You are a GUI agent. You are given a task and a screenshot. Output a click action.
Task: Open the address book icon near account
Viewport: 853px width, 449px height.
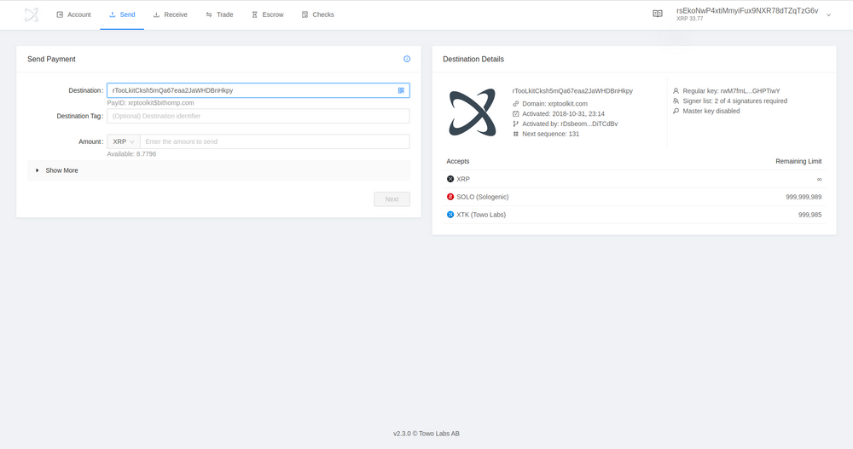(658, 14)
